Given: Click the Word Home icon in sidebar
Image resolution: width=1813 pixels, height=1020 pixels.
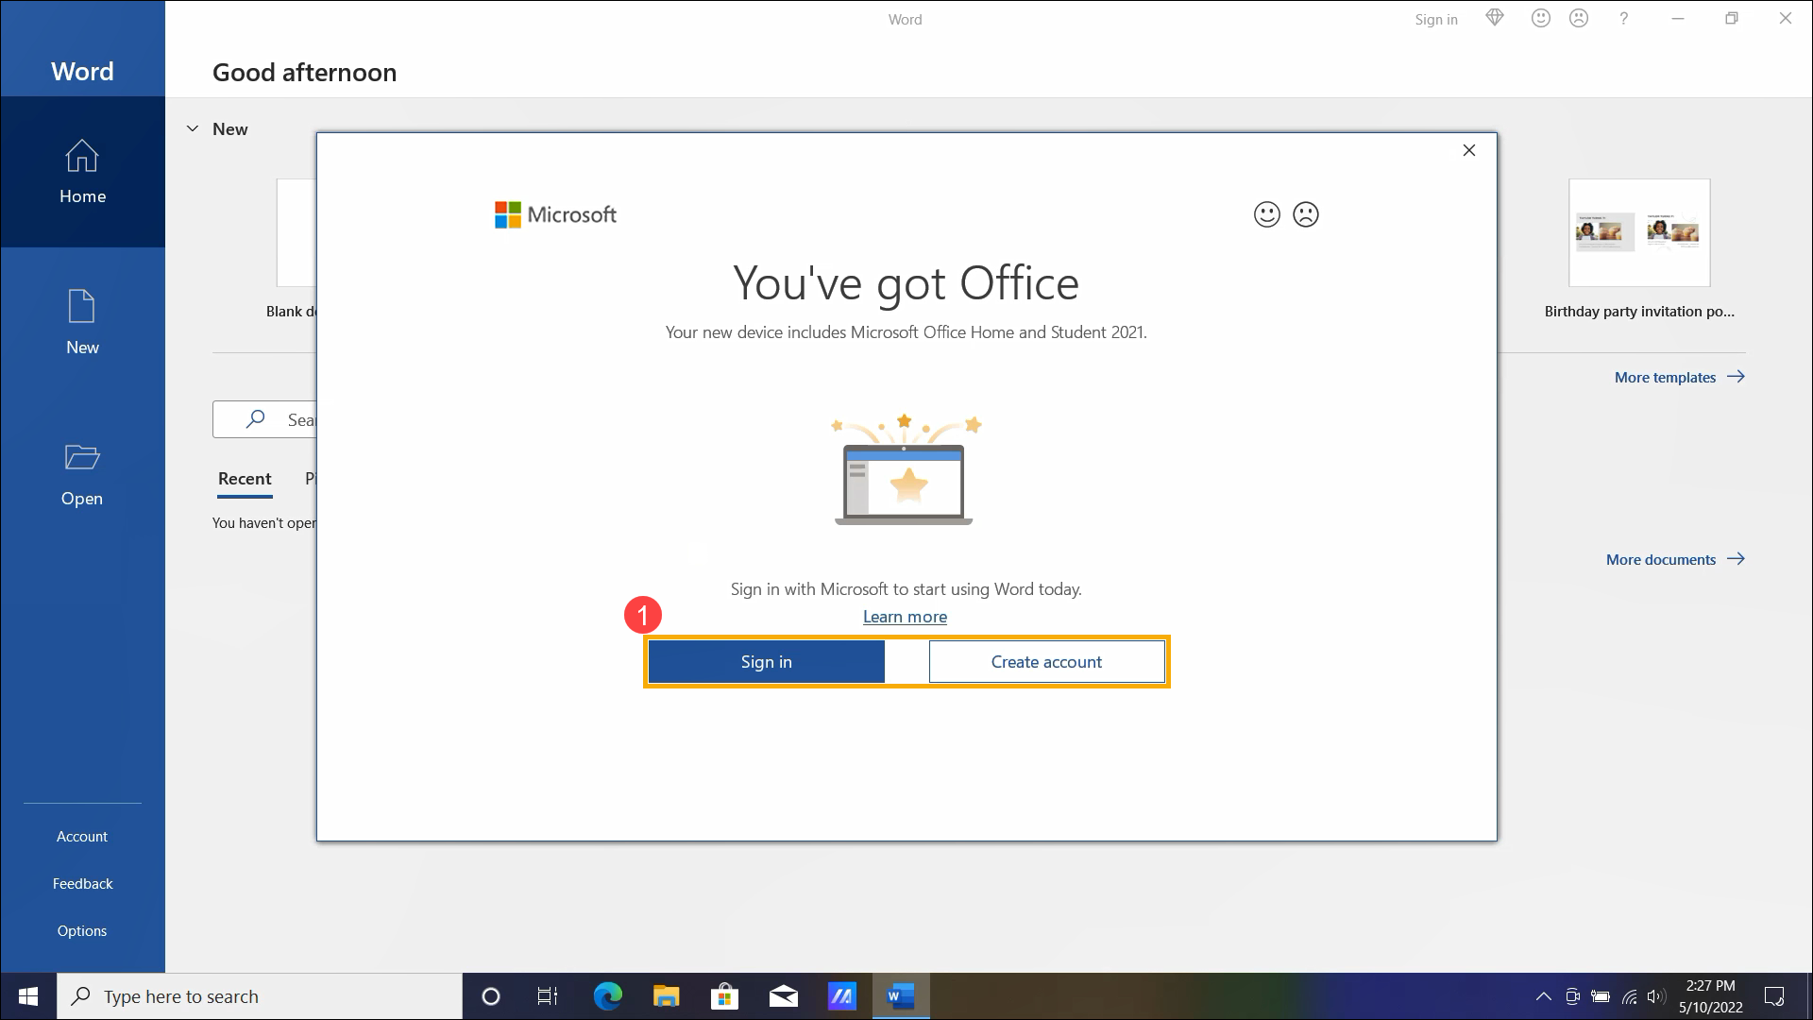Looking at the screenshot, I should (82, 169).
